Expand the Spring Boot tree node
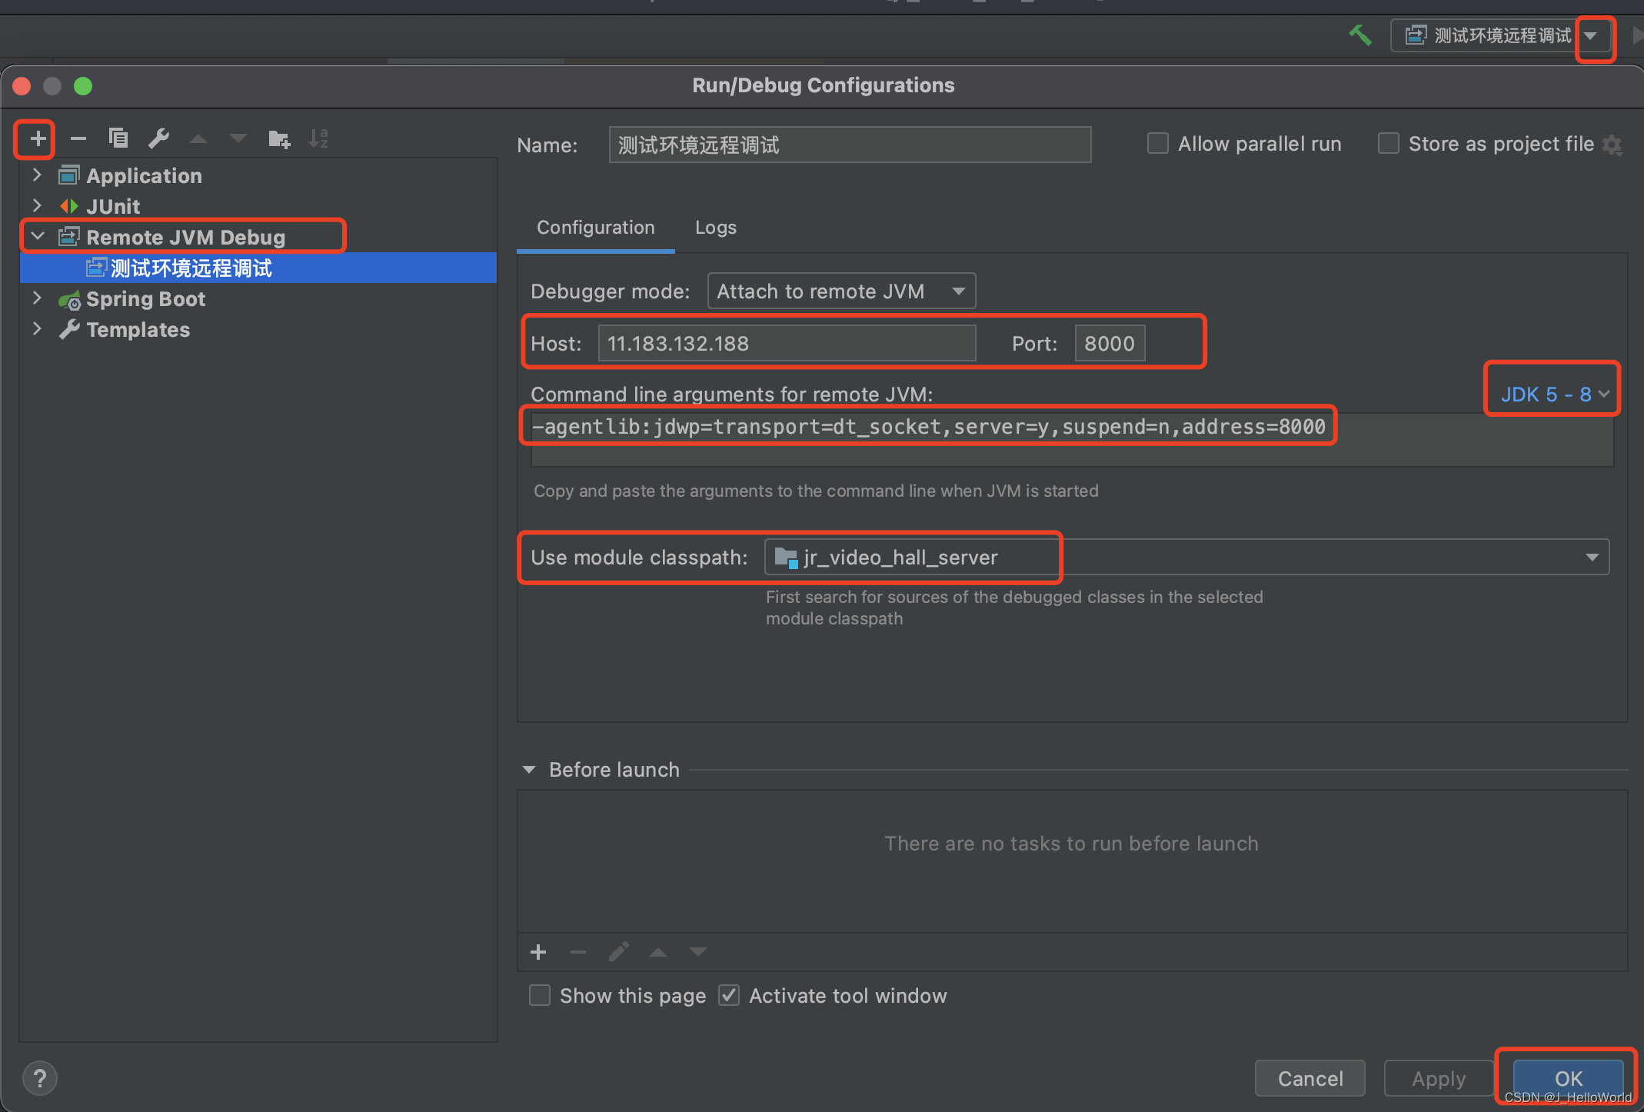Image resolution: width=1644 pixels, height=1112 pixels. [37, 298]
